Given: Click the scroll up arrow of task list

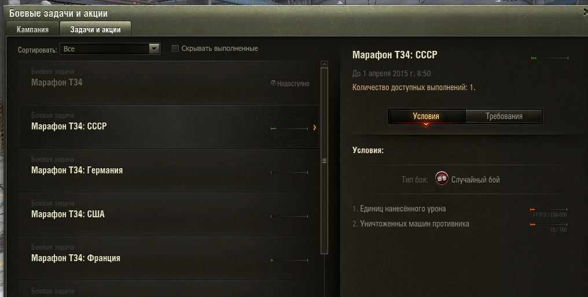Looking at the screenshot, I should pyautogui.click(x=324, y=64).
